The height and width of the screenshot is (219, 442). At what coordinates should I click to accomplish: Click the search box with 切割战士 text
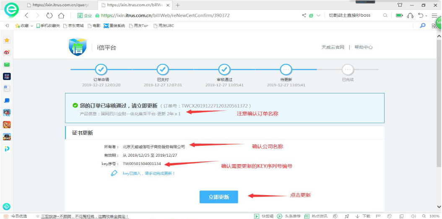pyautogui.click(x=352, y=15)
